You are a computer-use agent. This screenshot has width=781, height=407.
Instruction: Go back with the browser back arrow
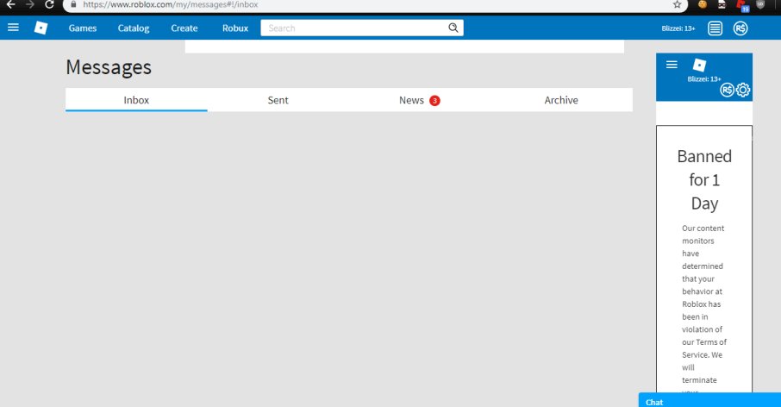(x=11, y=5)
